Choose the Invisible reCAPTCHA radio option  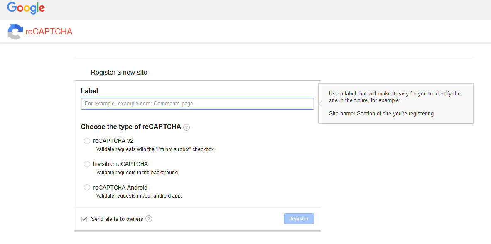click(87, 164)
